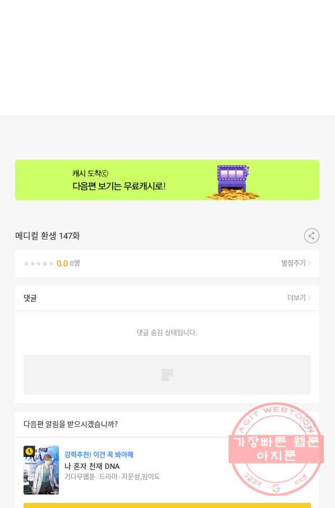Tap the 댓글 숨김 상태입니다 hidden-comments notice
This screenshot has height=508, width=335.
[x=167, y=332]
